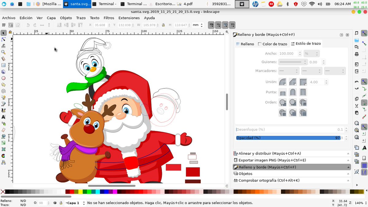
Task: Click canvas horizontal scrollbar
Action: point(112,186)
